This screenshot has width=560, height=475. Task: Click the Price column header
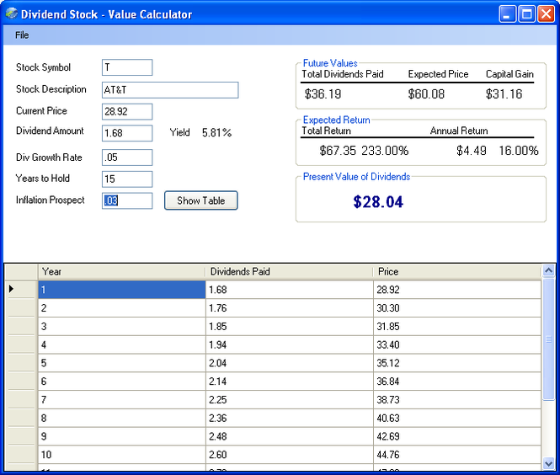pos(456,272)
